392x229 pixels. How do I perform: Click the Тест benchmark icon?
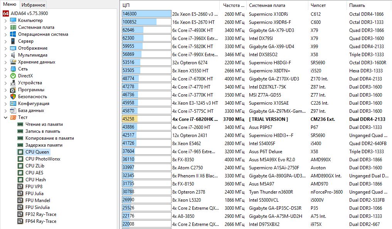tap(13, 117)
